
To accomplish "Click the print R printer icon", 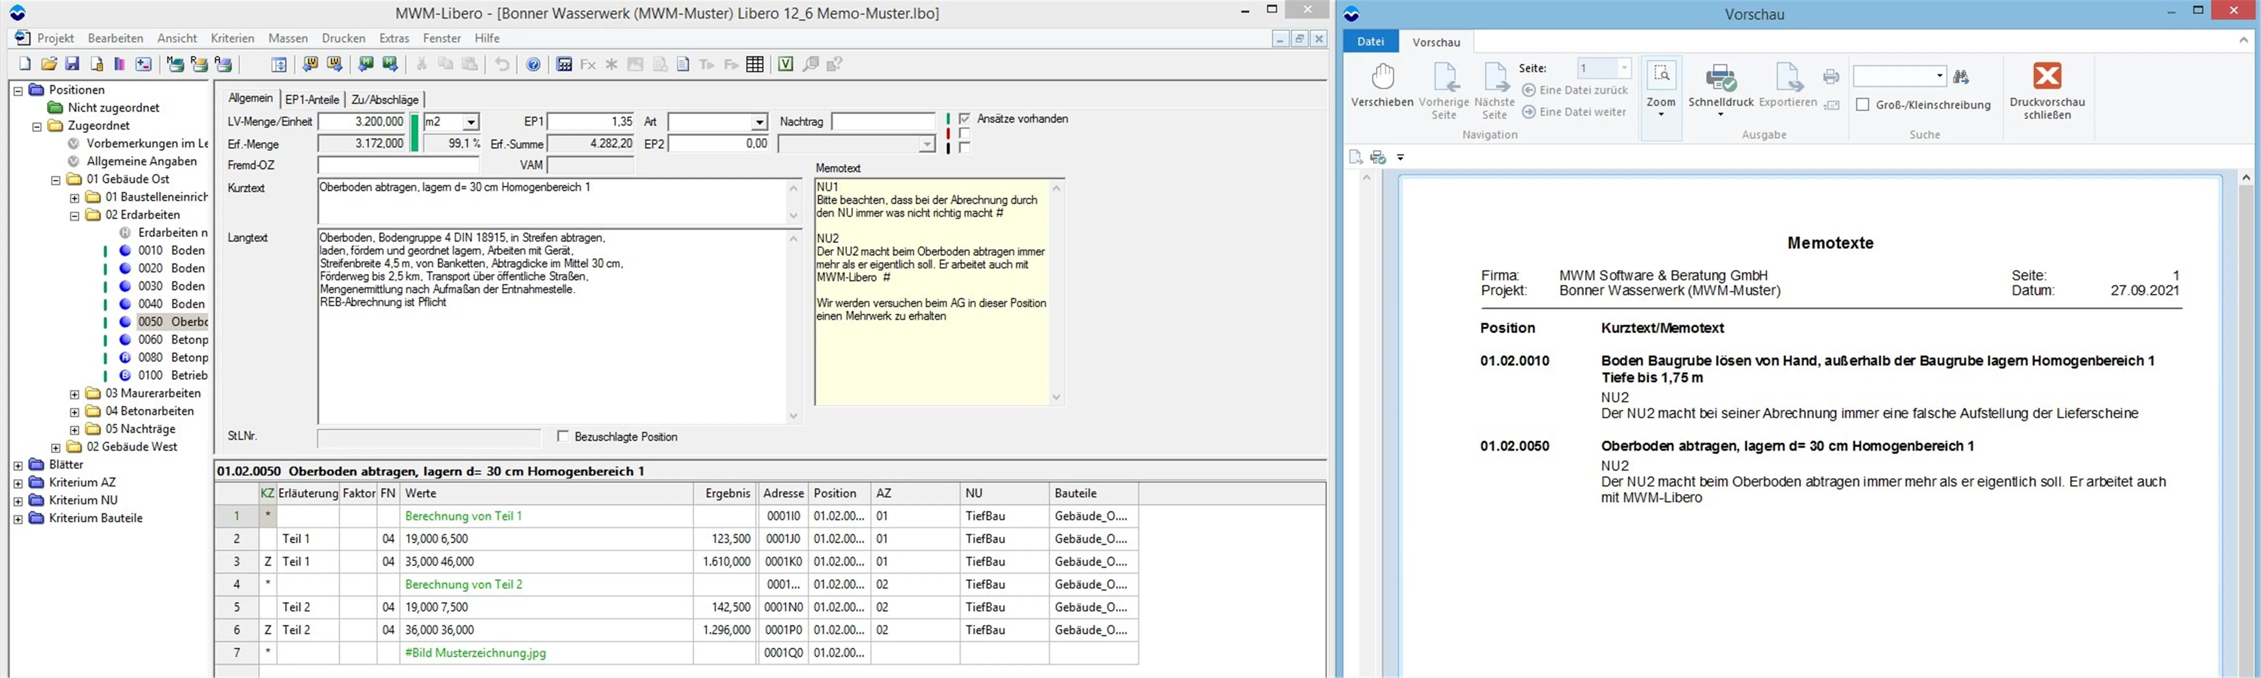I will coord(199,64).
